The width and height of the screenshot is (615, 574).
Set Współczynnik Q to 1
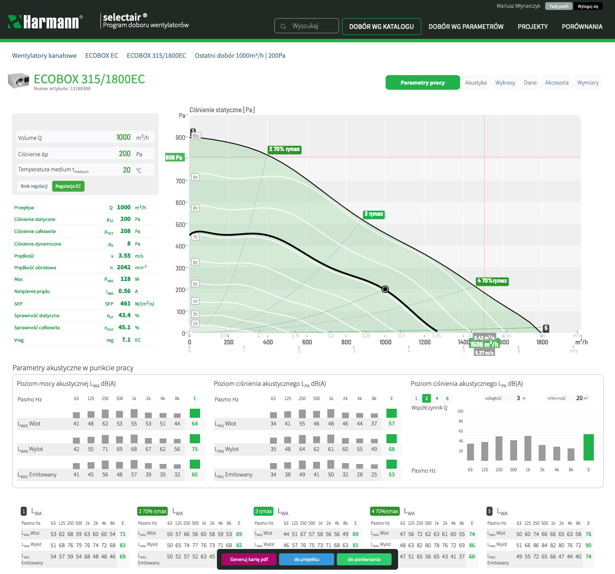click(416, 398)
